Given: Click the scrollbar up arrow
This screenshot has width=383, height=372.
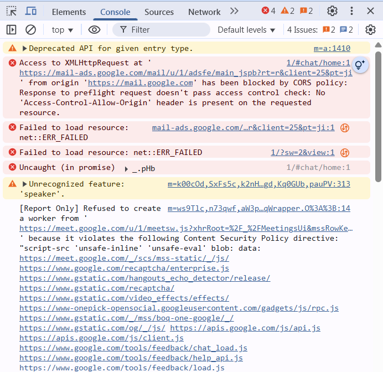Looking at the screenshot, I should tap(378, 45).
